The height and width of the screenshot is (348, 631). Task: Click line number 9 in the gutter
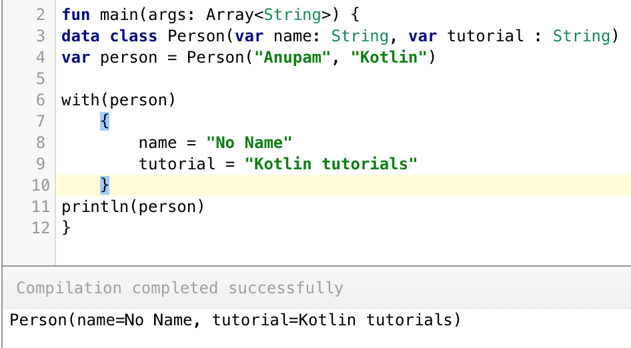point(41,164)
